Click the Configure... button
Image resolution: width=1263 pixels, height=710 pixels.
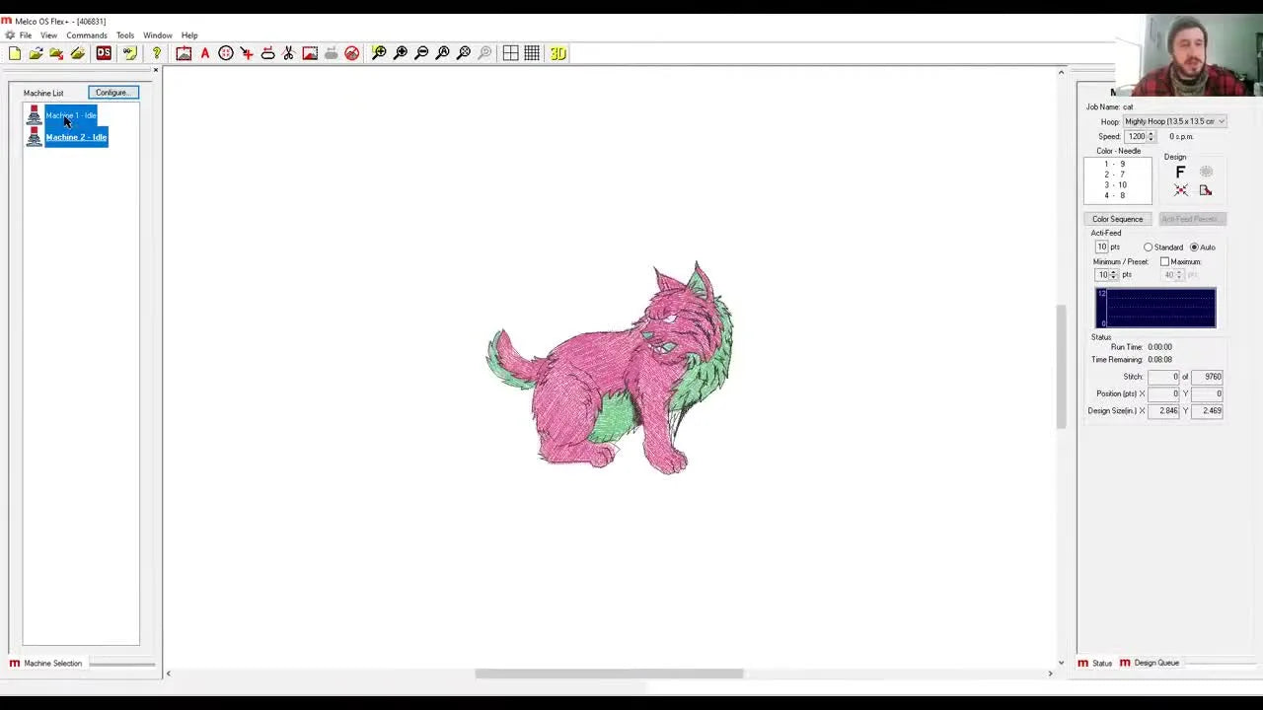click(x=112, y=93)
